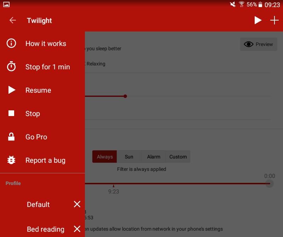Open the Go Pro menu entry

(42, 137)
